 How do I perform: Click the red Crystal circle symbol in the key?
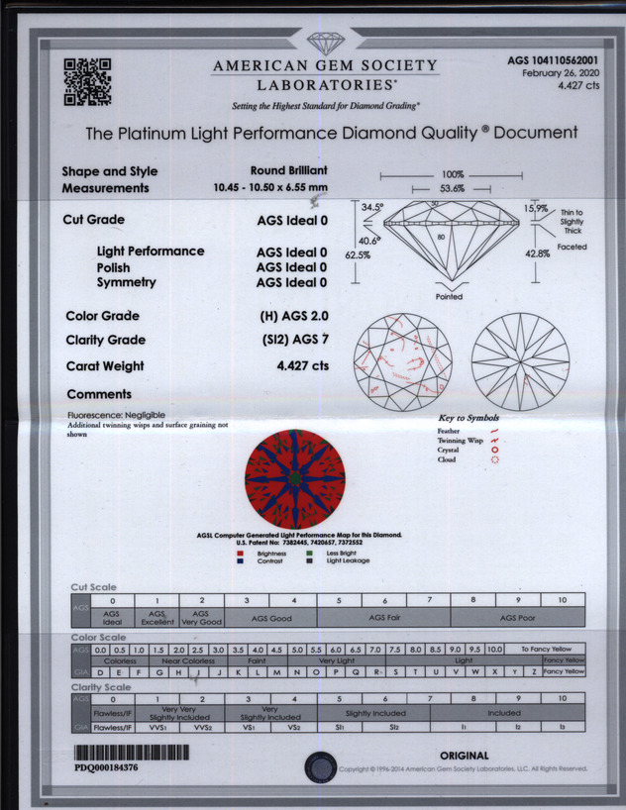pyautogui.click(x=494, y=451)
